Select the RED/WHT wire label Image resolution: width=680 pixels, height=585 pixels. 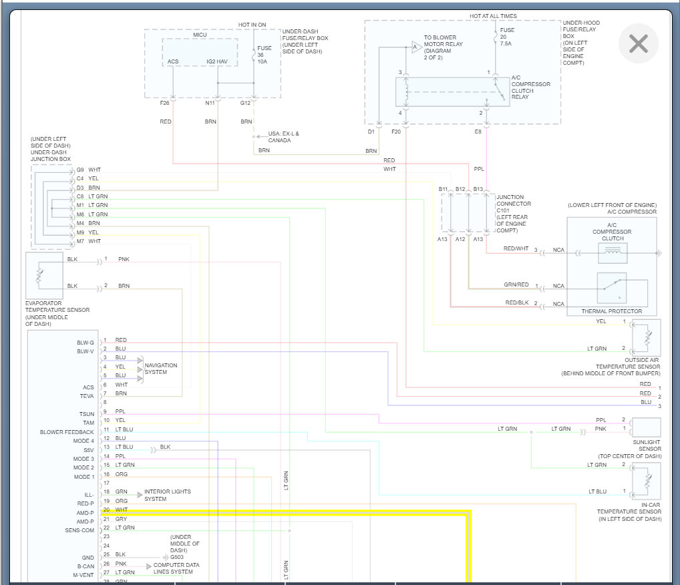[516, 248]
